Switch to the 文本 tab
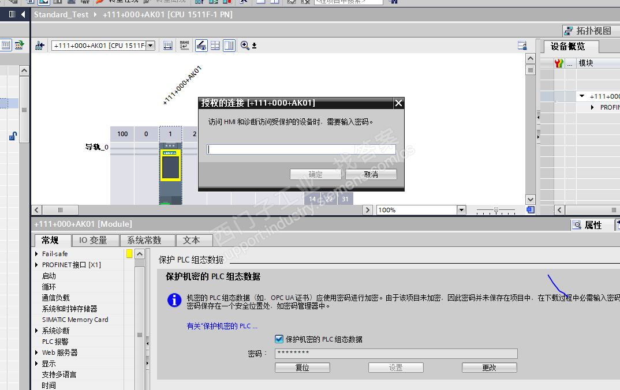This screenshot has width=620, height=390. pyautogui.click(x=194, y=240)
